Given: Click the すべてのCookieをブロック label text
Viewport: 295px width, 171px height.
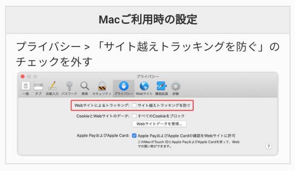Looking at the screenshot, I should (161, 116).
